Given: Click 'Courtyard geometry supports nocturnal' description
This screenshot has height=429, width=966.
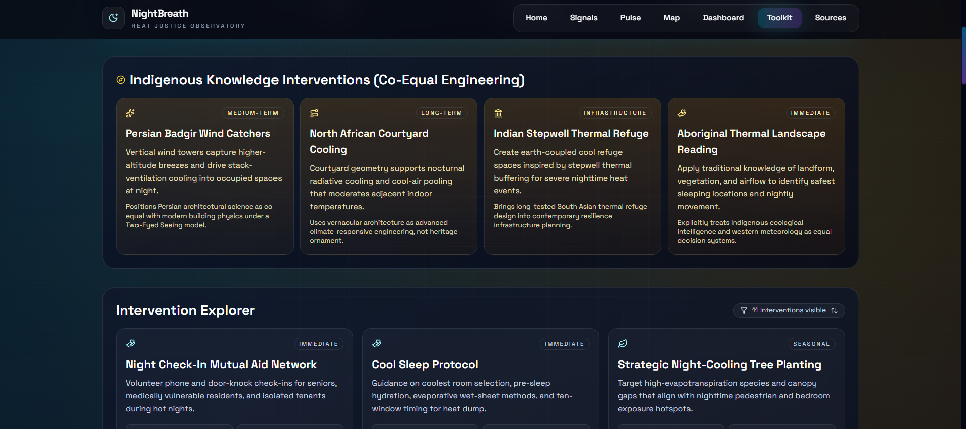Looking at the screenshot, I should pos(387,187).
